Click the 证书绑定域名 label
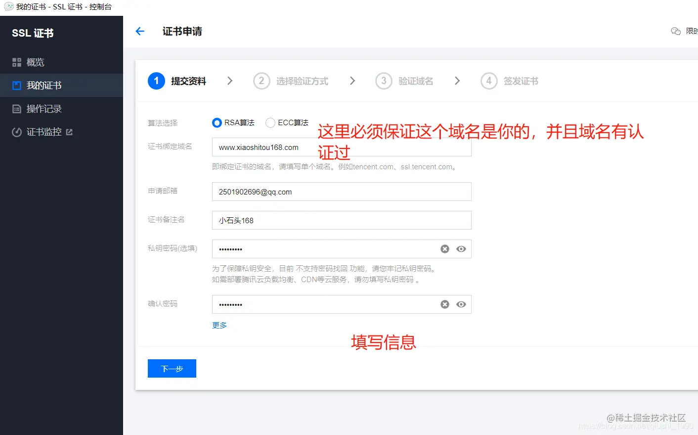The width and height of the screenshot is (698, 435). [170, 146]
